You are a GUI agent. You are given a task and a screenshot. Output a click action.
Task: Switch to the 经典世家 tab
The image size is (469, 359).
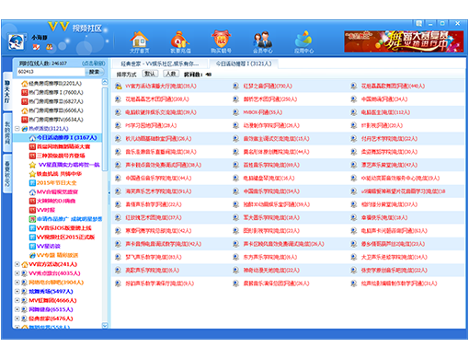point(159,64)
